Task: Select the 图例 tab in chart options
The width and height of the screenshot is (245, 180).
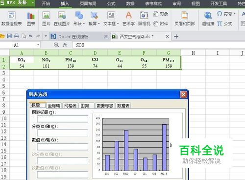Action: [87, 106]
